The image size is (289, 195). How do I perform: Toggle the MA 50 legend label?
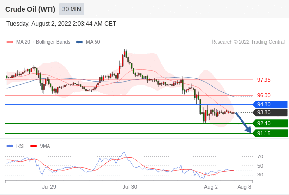click(x=93, y=42)
